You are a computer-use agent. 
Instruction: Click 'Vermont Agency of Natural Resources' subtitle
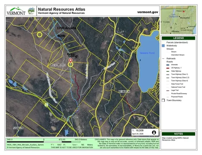[x=61, y=13]
